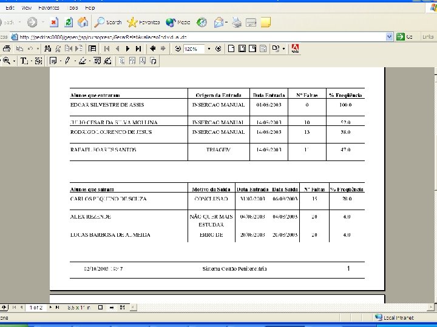The image size is (437, 327).
Task: Click the IE Forward arrow button
Action: [x=32, y=22]
